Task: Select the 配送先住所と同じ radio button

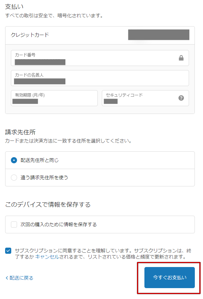Action: tap(14, 160)
